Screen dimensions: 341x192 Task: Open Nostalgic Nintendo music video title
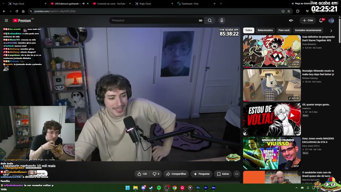pyautogui.click(x=318, y=73)
